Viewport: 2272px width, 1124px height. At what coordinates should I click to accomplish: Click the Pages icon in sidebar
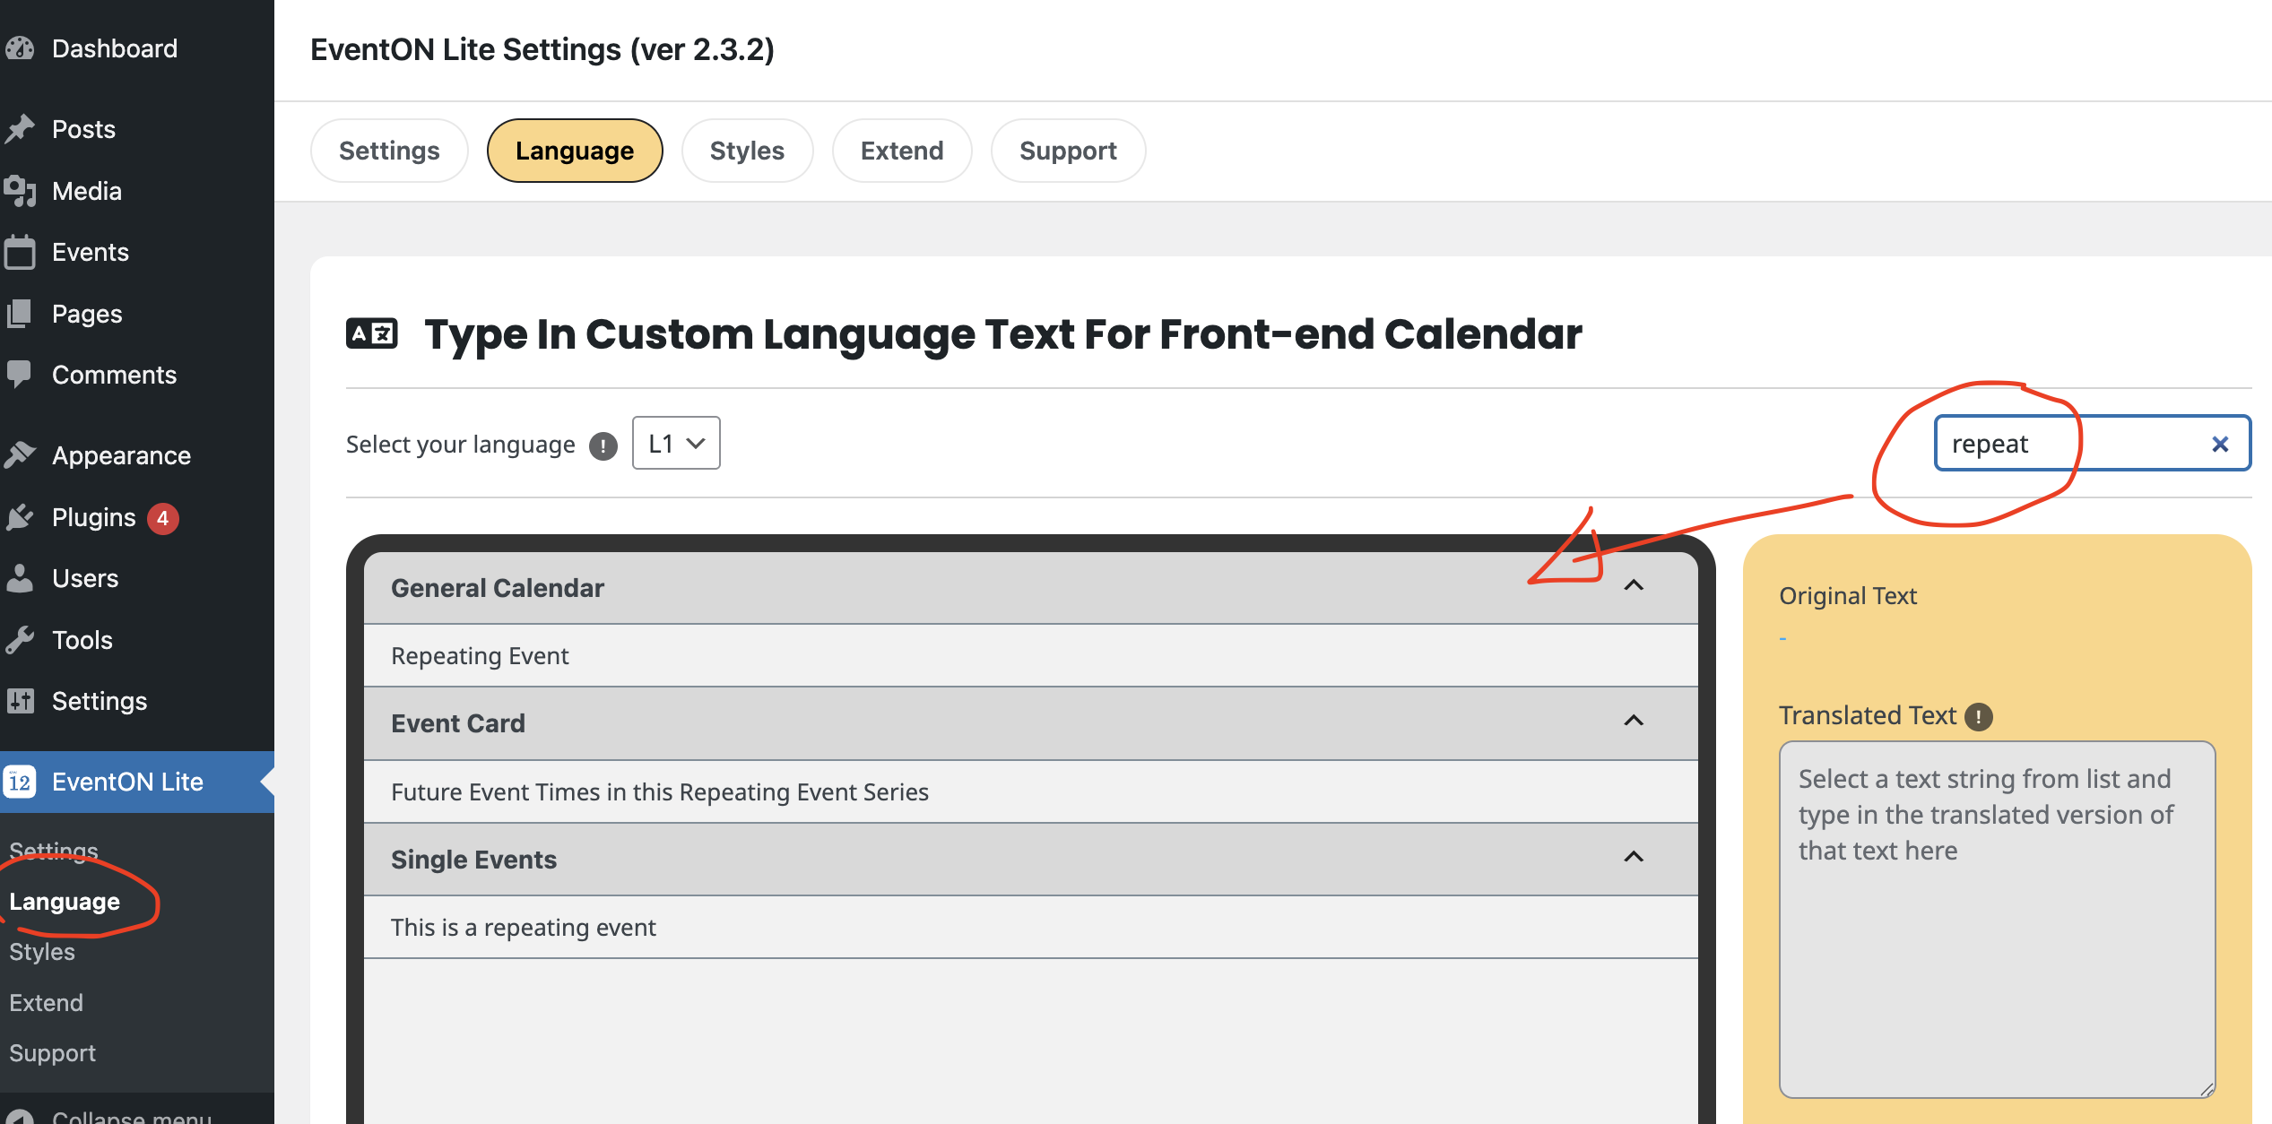pos(20,314)
